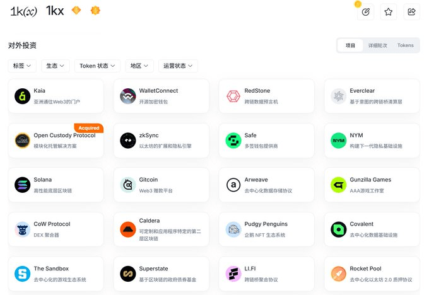Open the zkSync project name
This screenshot has width=429, height=295.
tap(148, 136)
